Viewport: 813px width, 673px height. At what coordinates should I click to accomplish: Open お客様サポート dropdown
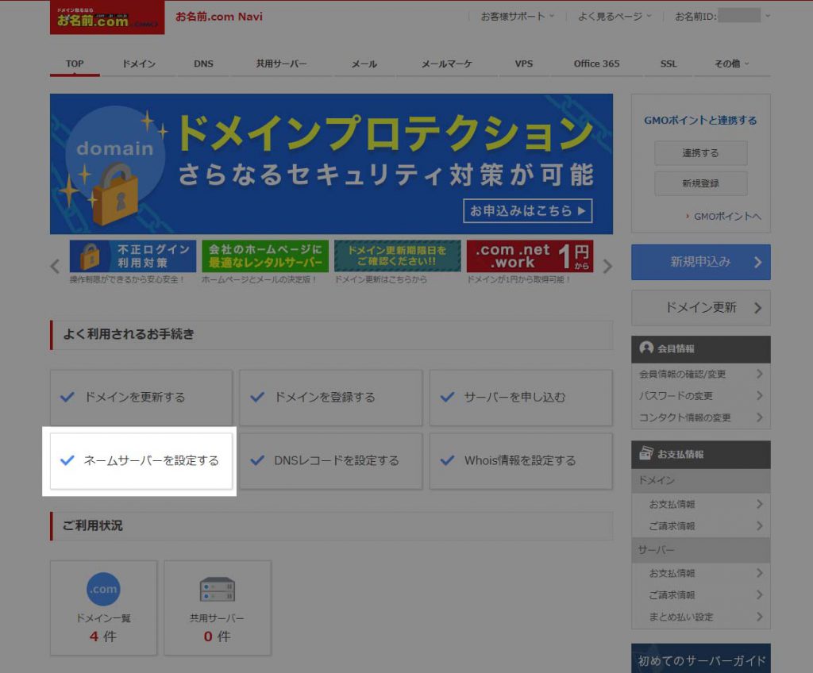tap(518, 17)
